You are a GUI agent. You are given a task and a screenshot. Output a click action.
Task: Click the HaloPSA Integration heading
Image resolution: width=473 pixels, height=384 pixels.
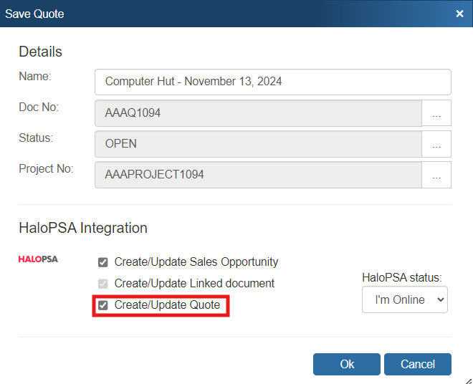[83, 228]
